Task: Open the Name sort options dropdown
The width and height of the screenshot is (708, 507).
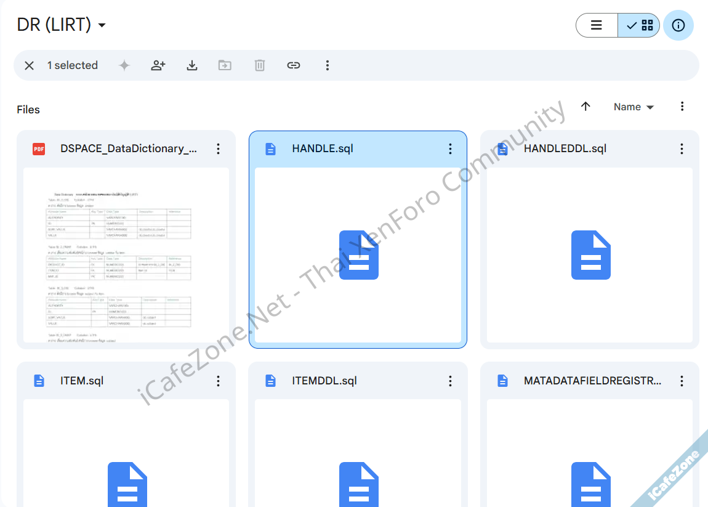Action: [634, 107]
